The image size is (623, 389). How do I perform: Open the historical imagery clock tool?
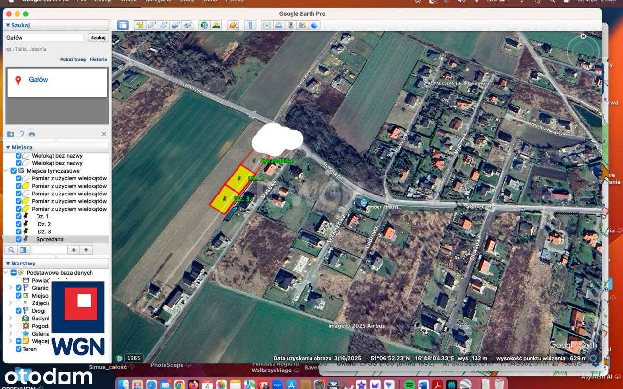pyautogui.click(x=204, y=25)
